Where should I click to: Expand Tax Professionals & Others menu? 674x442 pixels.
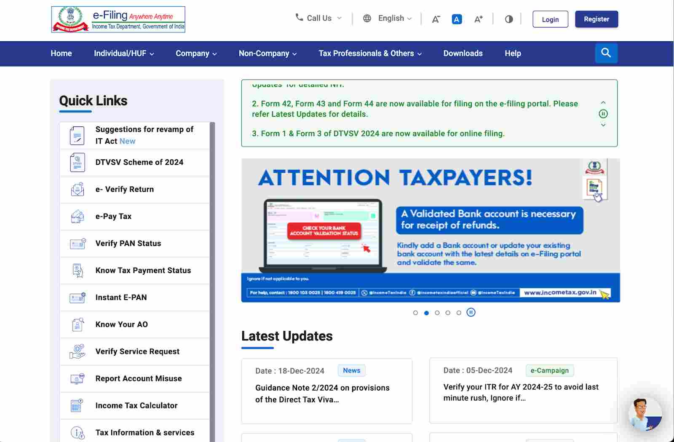click(x=370, y=54)
